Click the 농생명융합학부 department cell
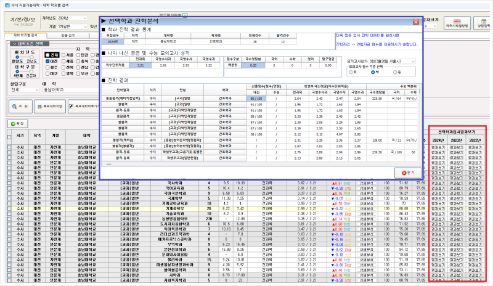This screenshot has width=493, height=286. click(x=175, y=219)
